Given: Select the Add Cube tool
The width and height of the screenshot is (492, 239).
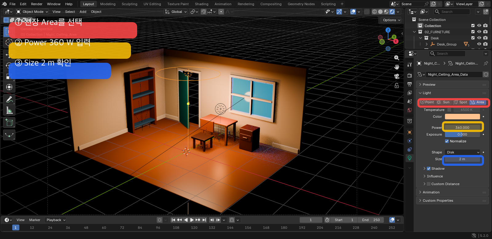Looking at the screenshot, I should [9, 123].
